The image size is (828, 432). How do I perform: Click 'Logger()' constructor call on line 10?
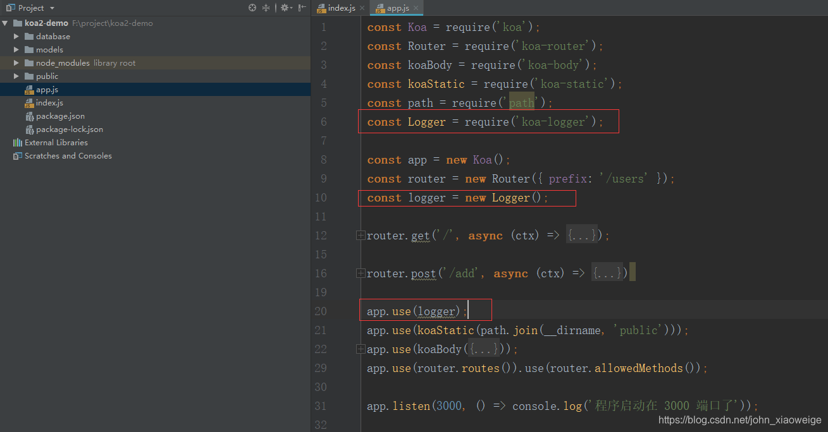click(517, 198)
